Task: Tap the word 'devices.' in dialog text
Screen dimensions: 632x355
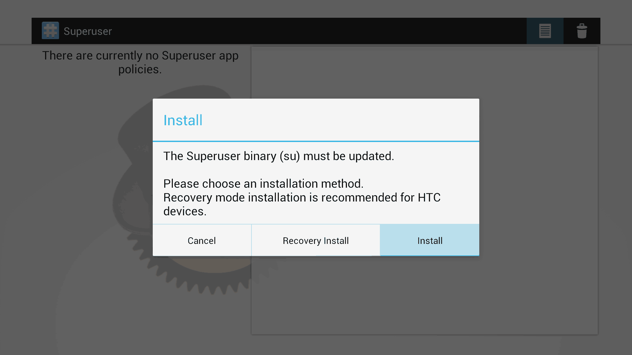Action: tap(185, 211)
